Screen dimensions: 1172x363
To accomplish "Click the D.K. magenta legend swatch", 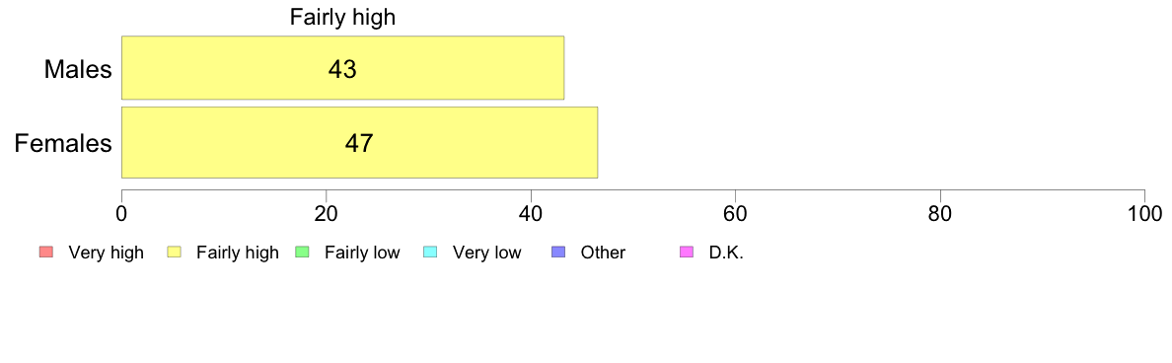I will [687, 253].
